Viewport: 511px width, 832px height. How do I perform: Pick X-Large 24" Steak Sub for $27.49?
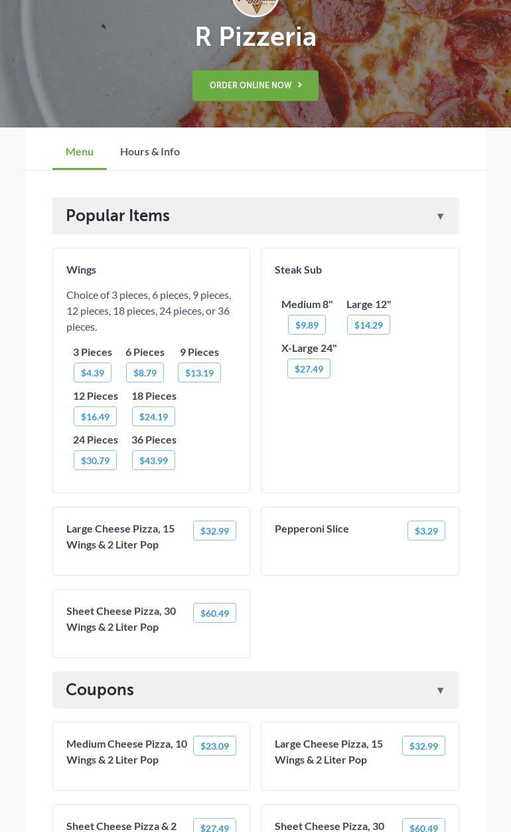pyautogui.click(x=309, y=369)
